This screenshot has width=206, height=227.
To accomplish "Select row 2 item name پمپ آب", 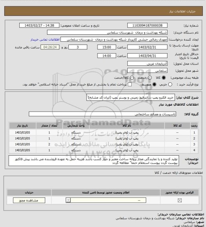I will [x=127, y=138].
